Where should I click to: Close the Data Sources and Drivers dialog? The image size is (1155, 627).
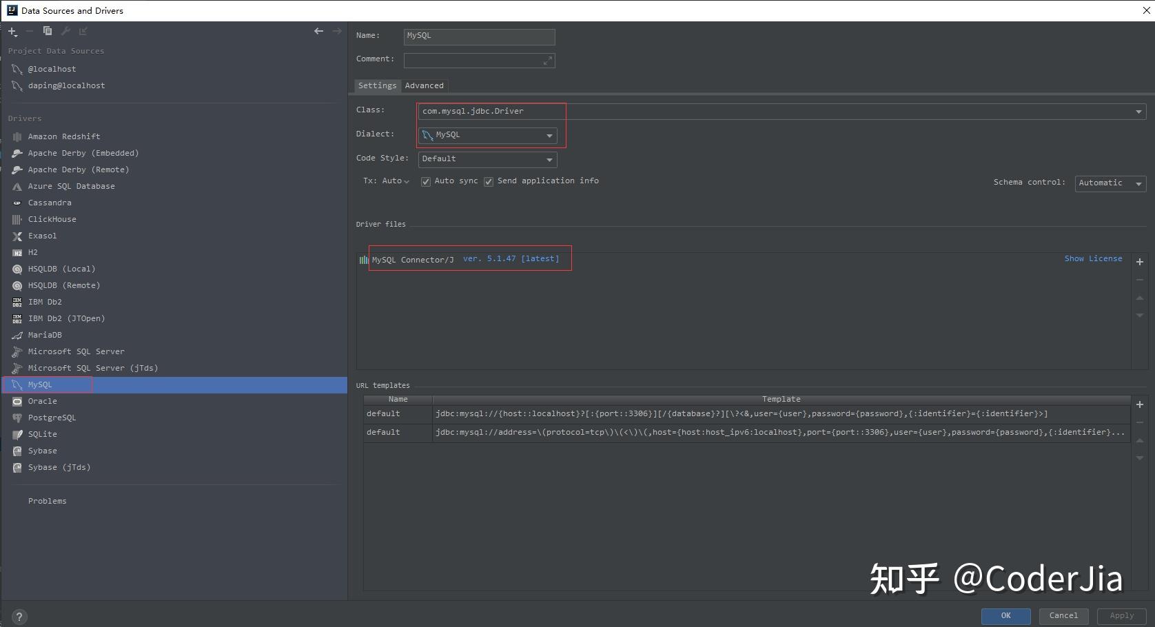pyautogui.click(x=1146, y=10)
